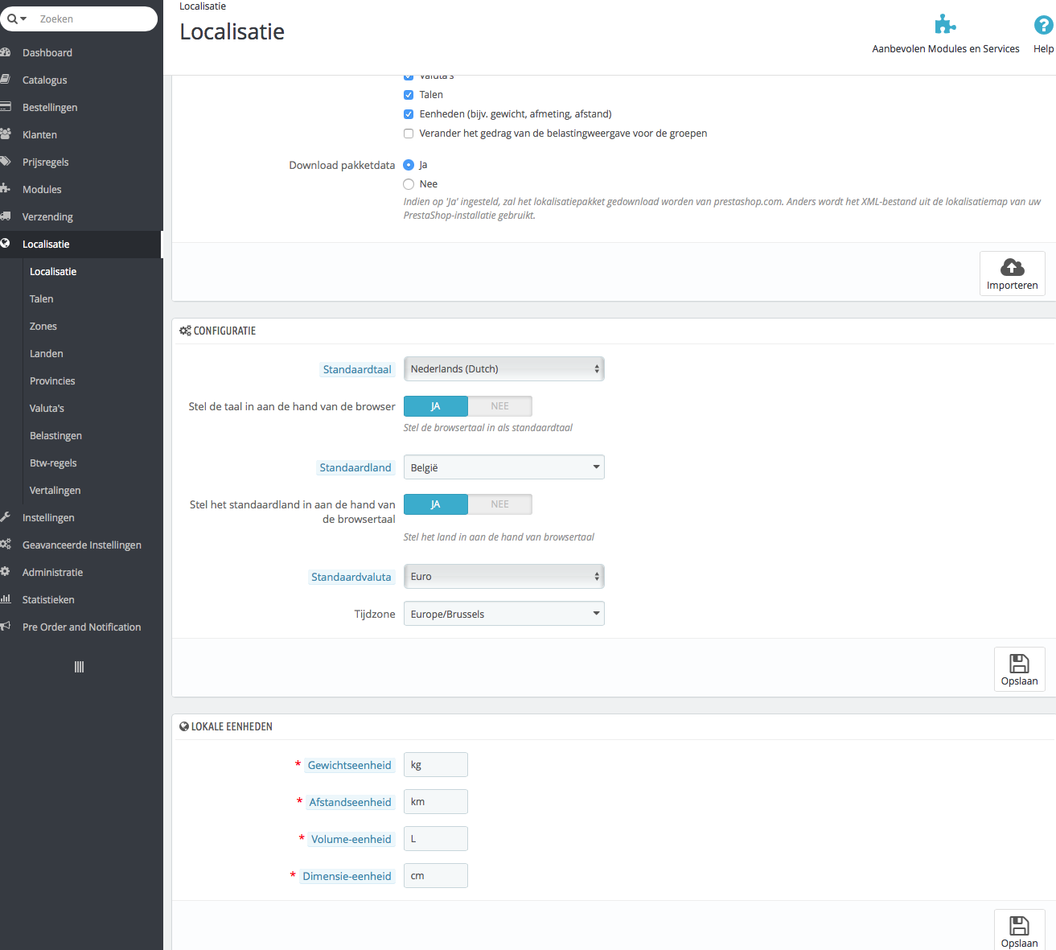Click the Pre Order megaphone icon

point(6,627)
